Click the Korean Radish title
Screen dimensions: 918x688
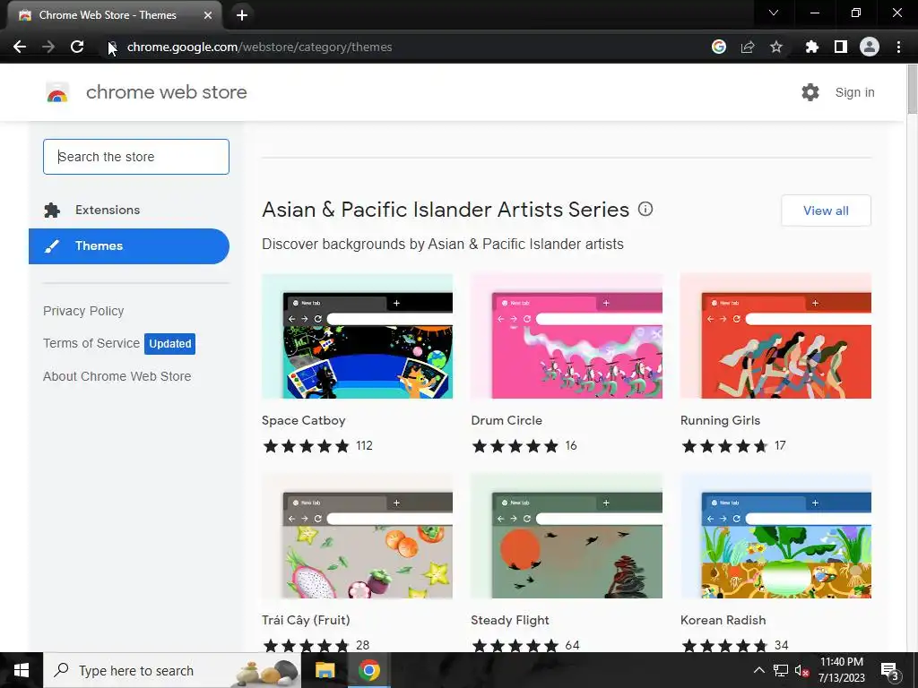723,620
